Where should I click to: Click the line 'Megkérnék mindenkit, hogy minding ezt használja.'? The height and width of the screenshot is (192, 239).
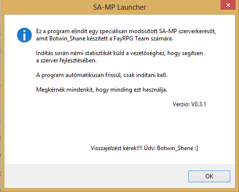[101, 90]
